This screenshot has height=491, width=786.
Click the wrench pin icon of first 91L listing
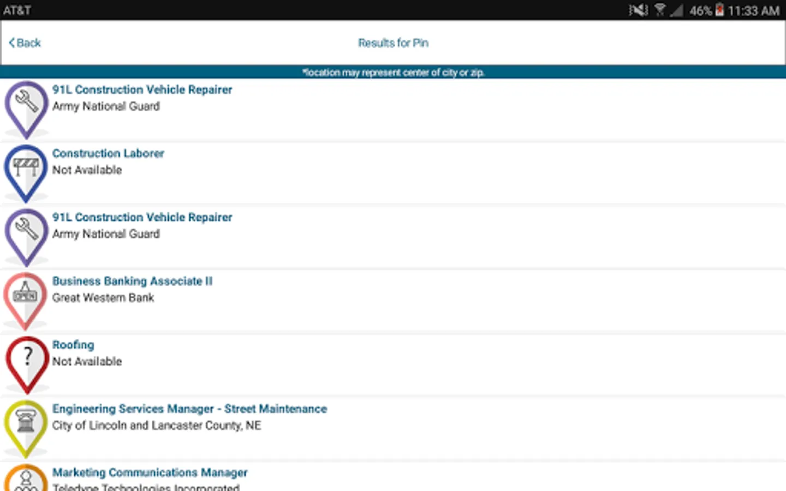click(26, 110)
